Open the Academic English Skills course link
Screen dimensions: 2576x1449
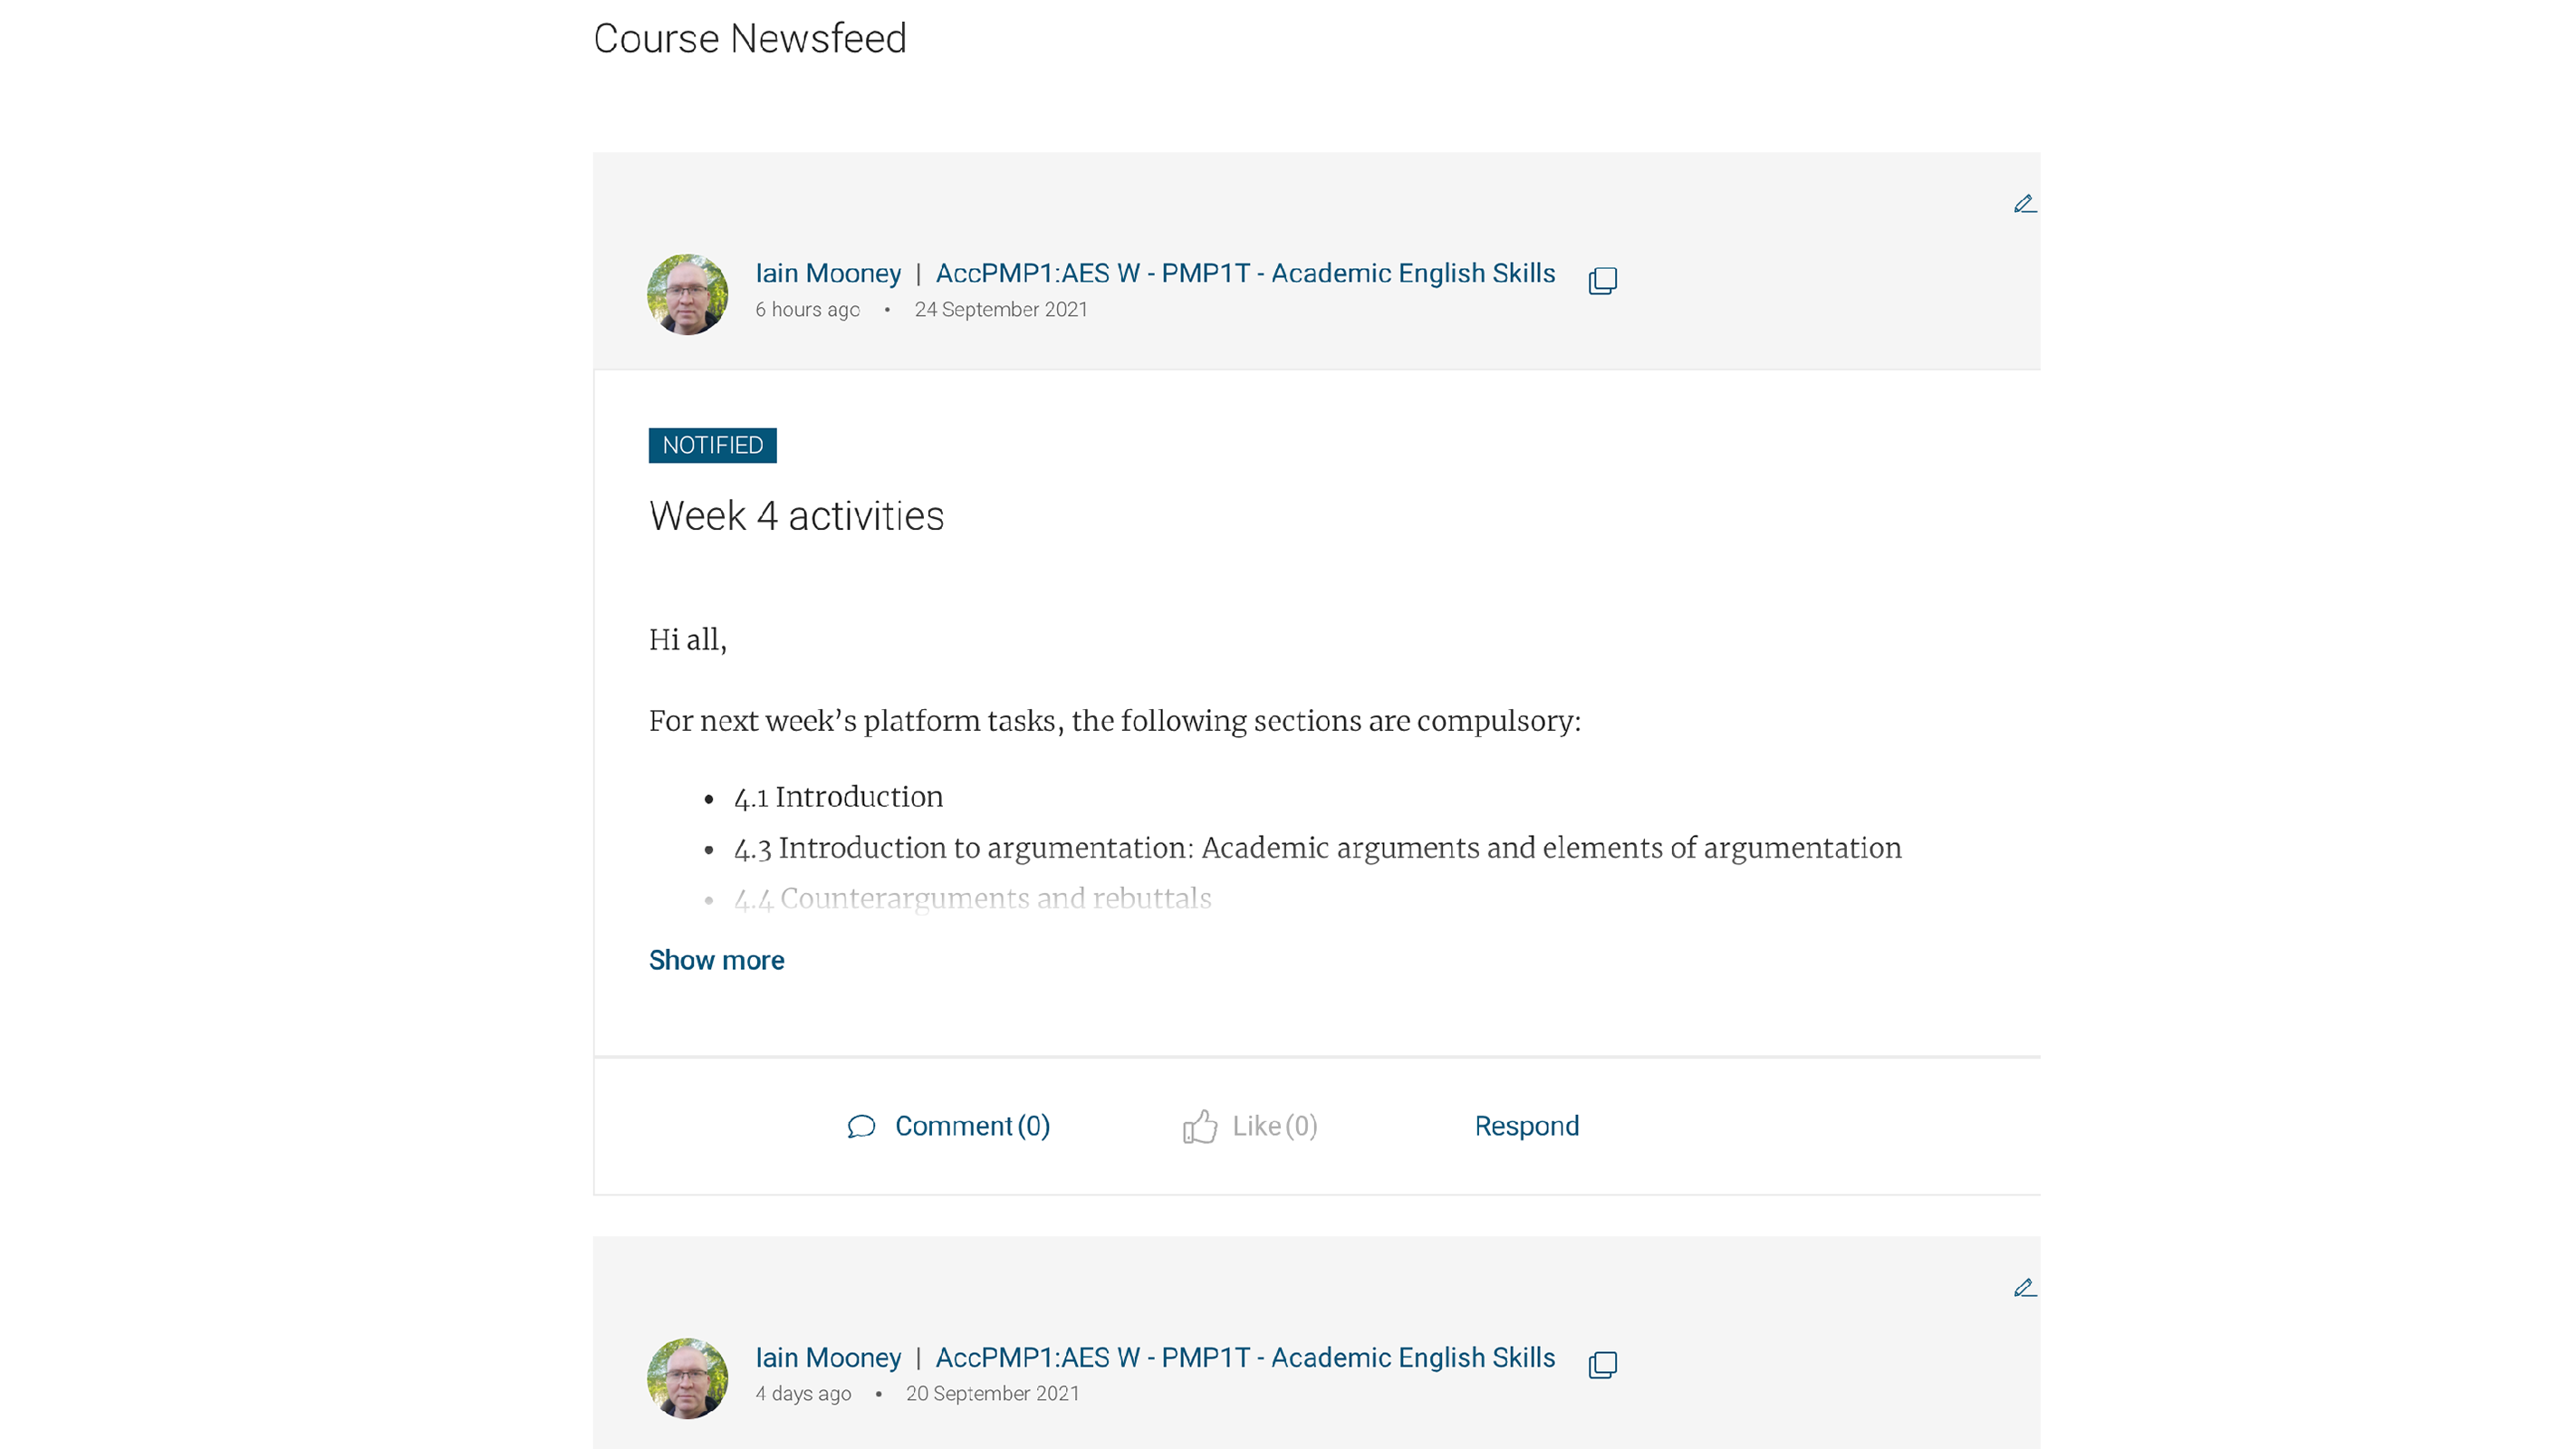click(x=1245, y=273)
